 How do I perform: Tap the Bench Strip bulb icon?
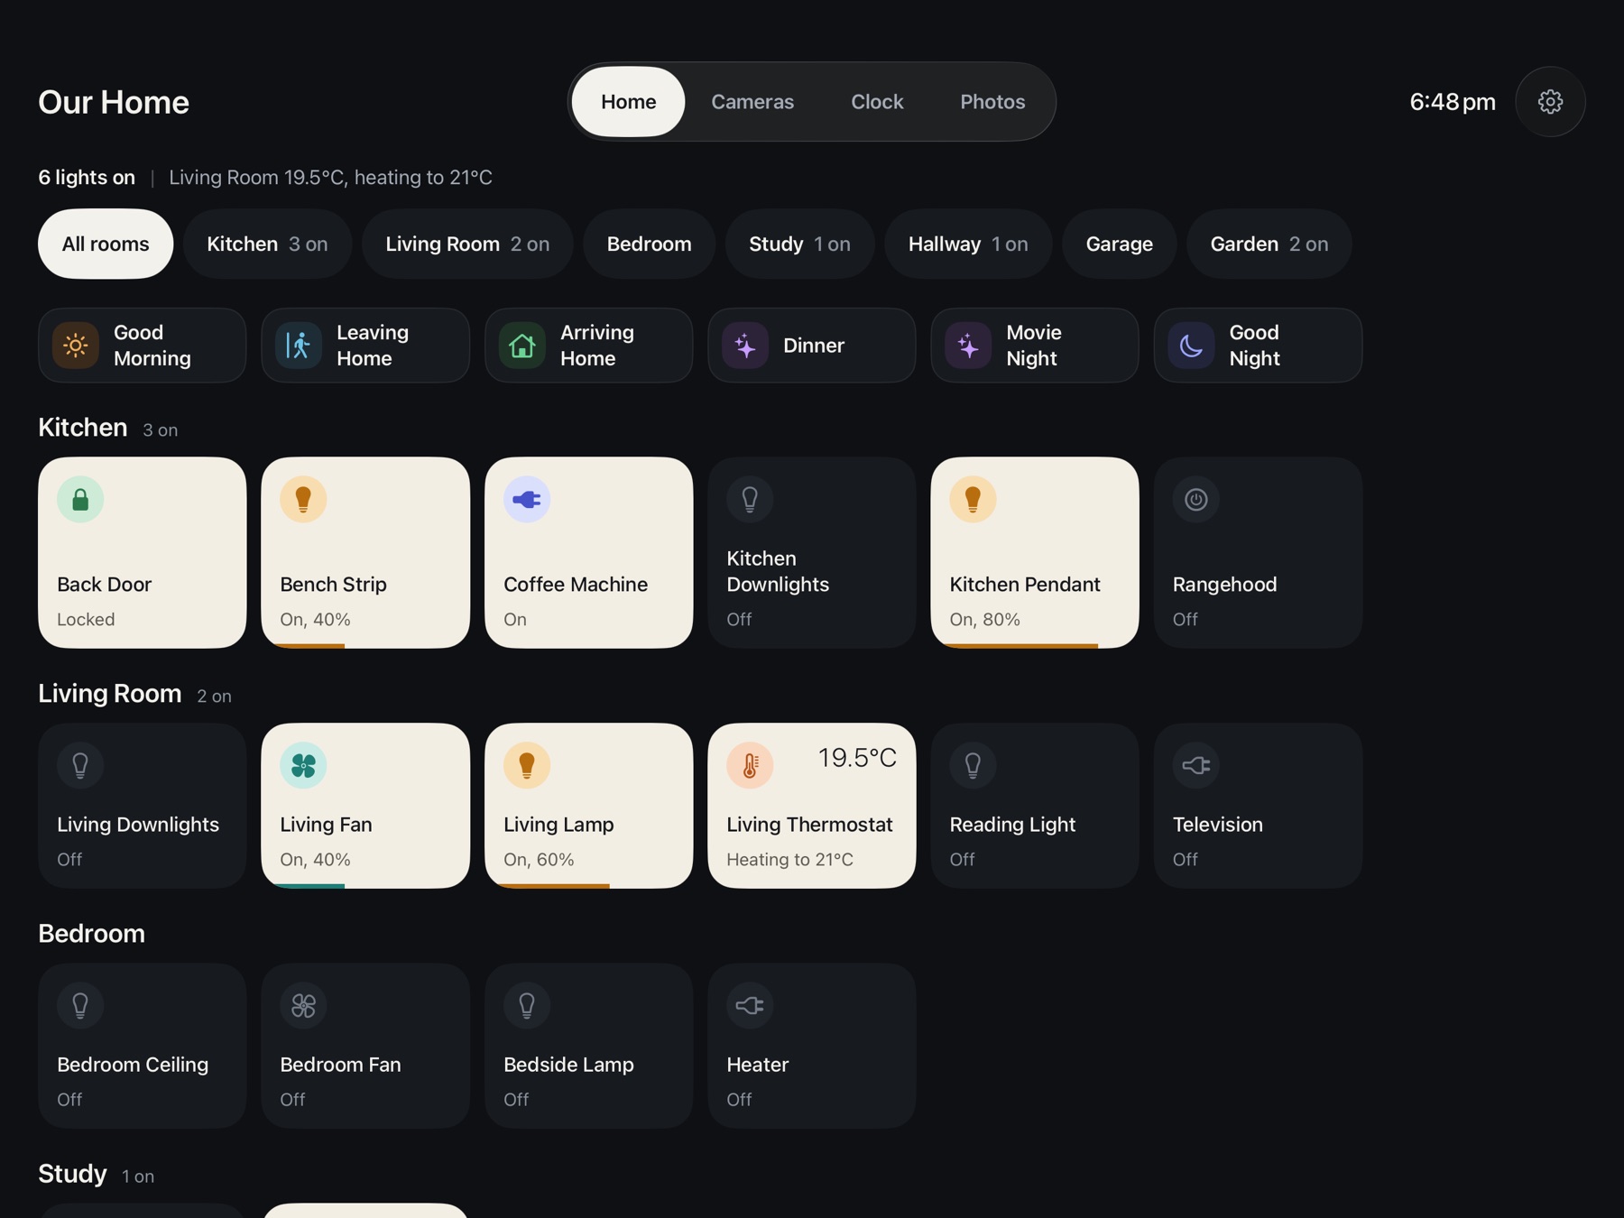tap(303, 499)
